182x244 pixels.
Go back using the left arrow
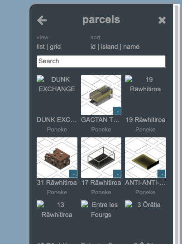click(x=42, y=20)
